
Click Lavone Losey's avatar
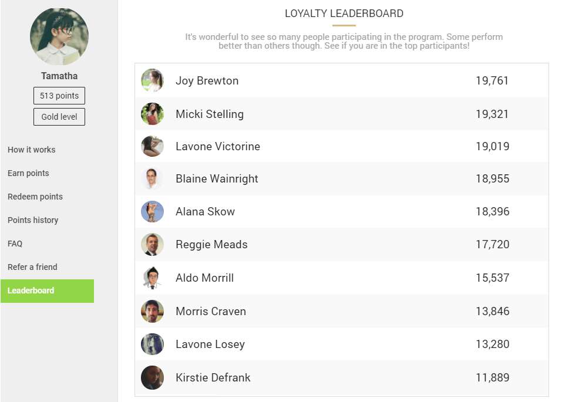(x=152, y=344)
